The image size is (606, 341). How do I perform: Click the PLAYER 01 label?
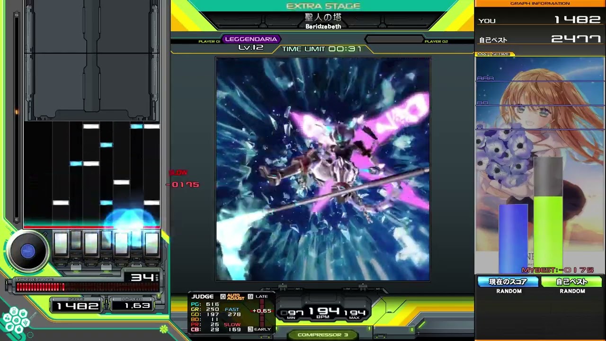(x=209, y=42)
